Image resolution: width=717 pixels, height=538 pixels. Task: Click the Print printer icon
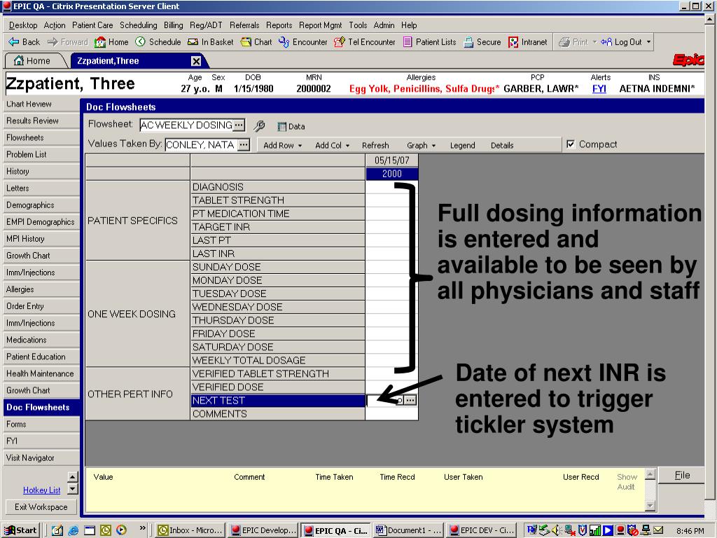pos(564,42)
